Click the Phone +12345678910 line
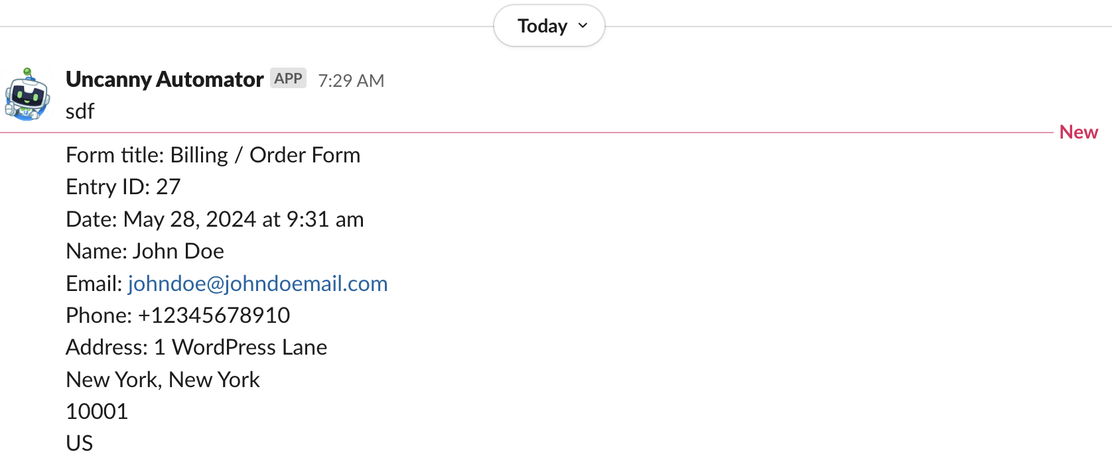The height and width of the screenshot is (464, 1112). [x=178, y=316]
